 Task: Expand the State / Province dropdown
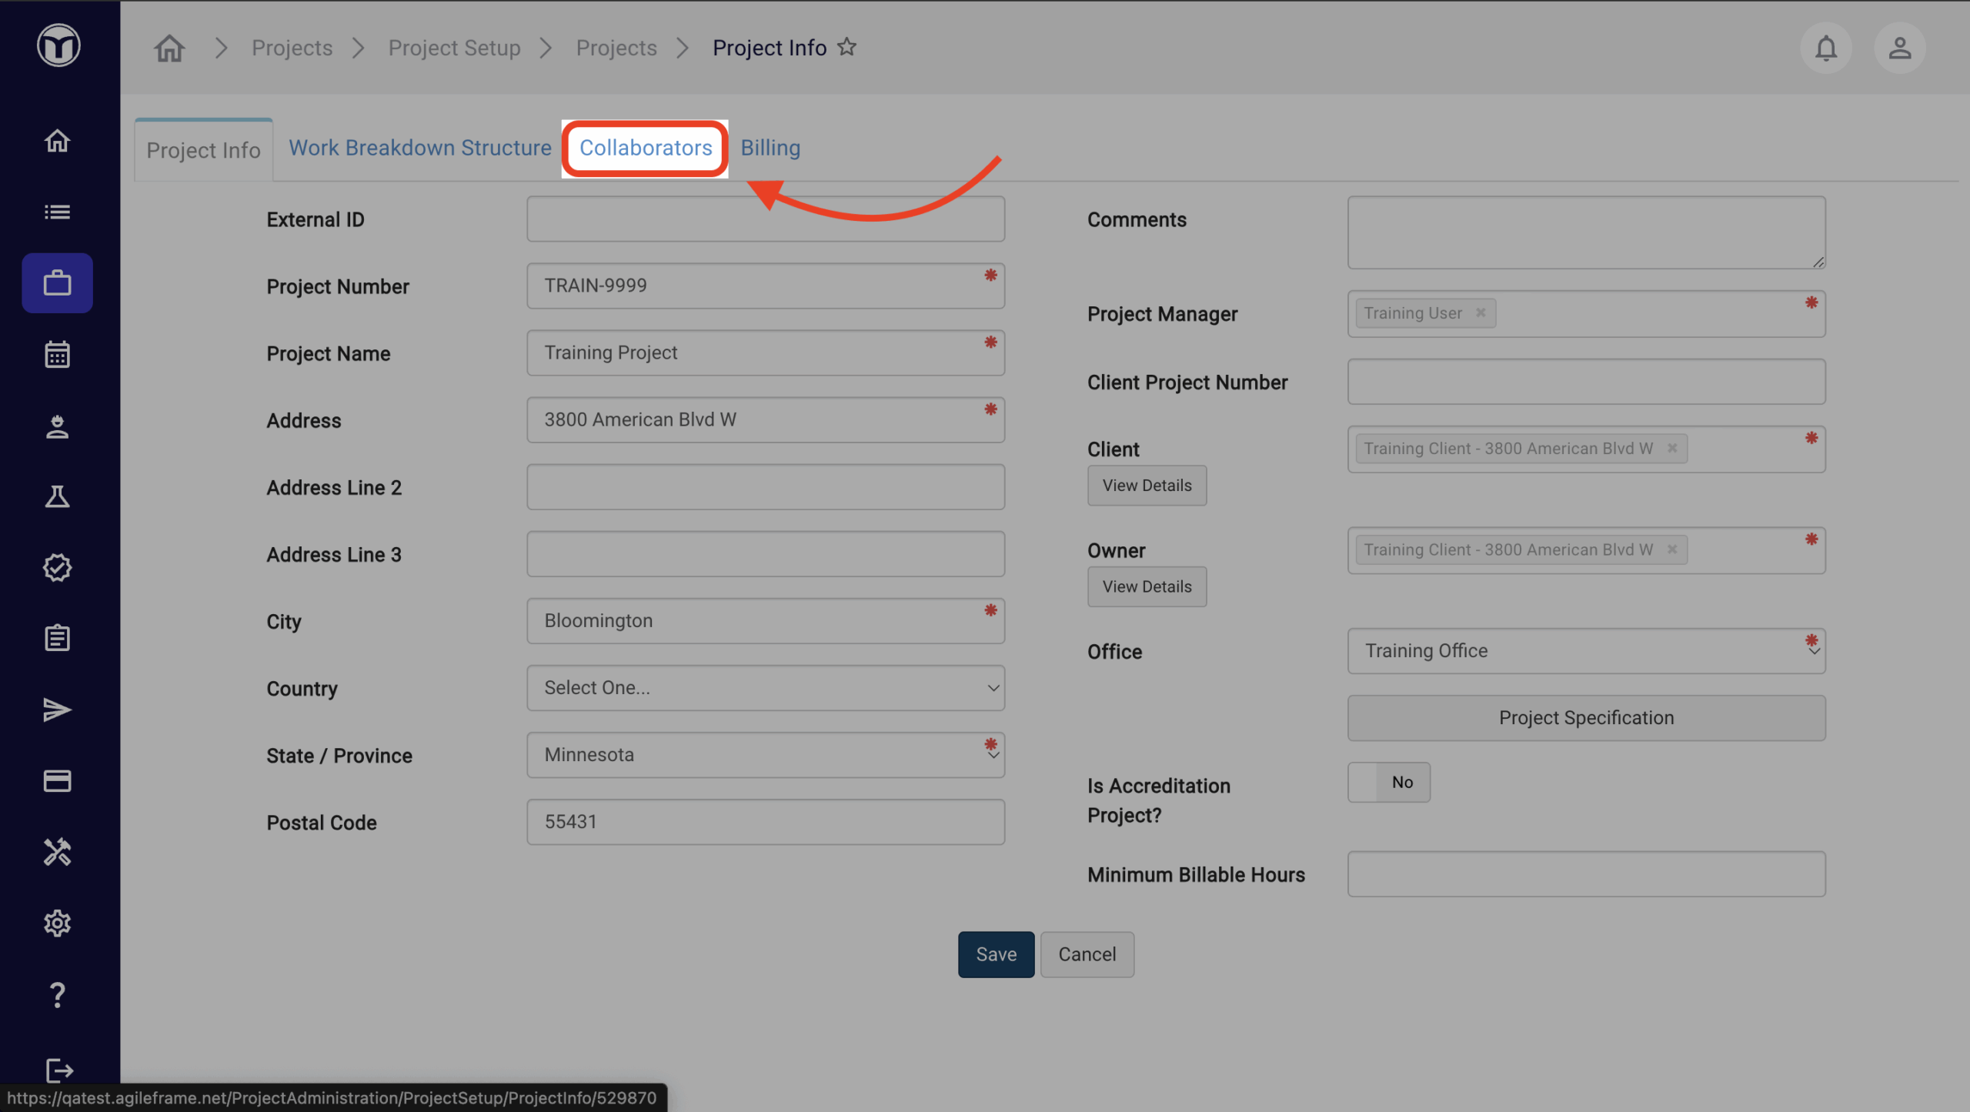point(765,755)
